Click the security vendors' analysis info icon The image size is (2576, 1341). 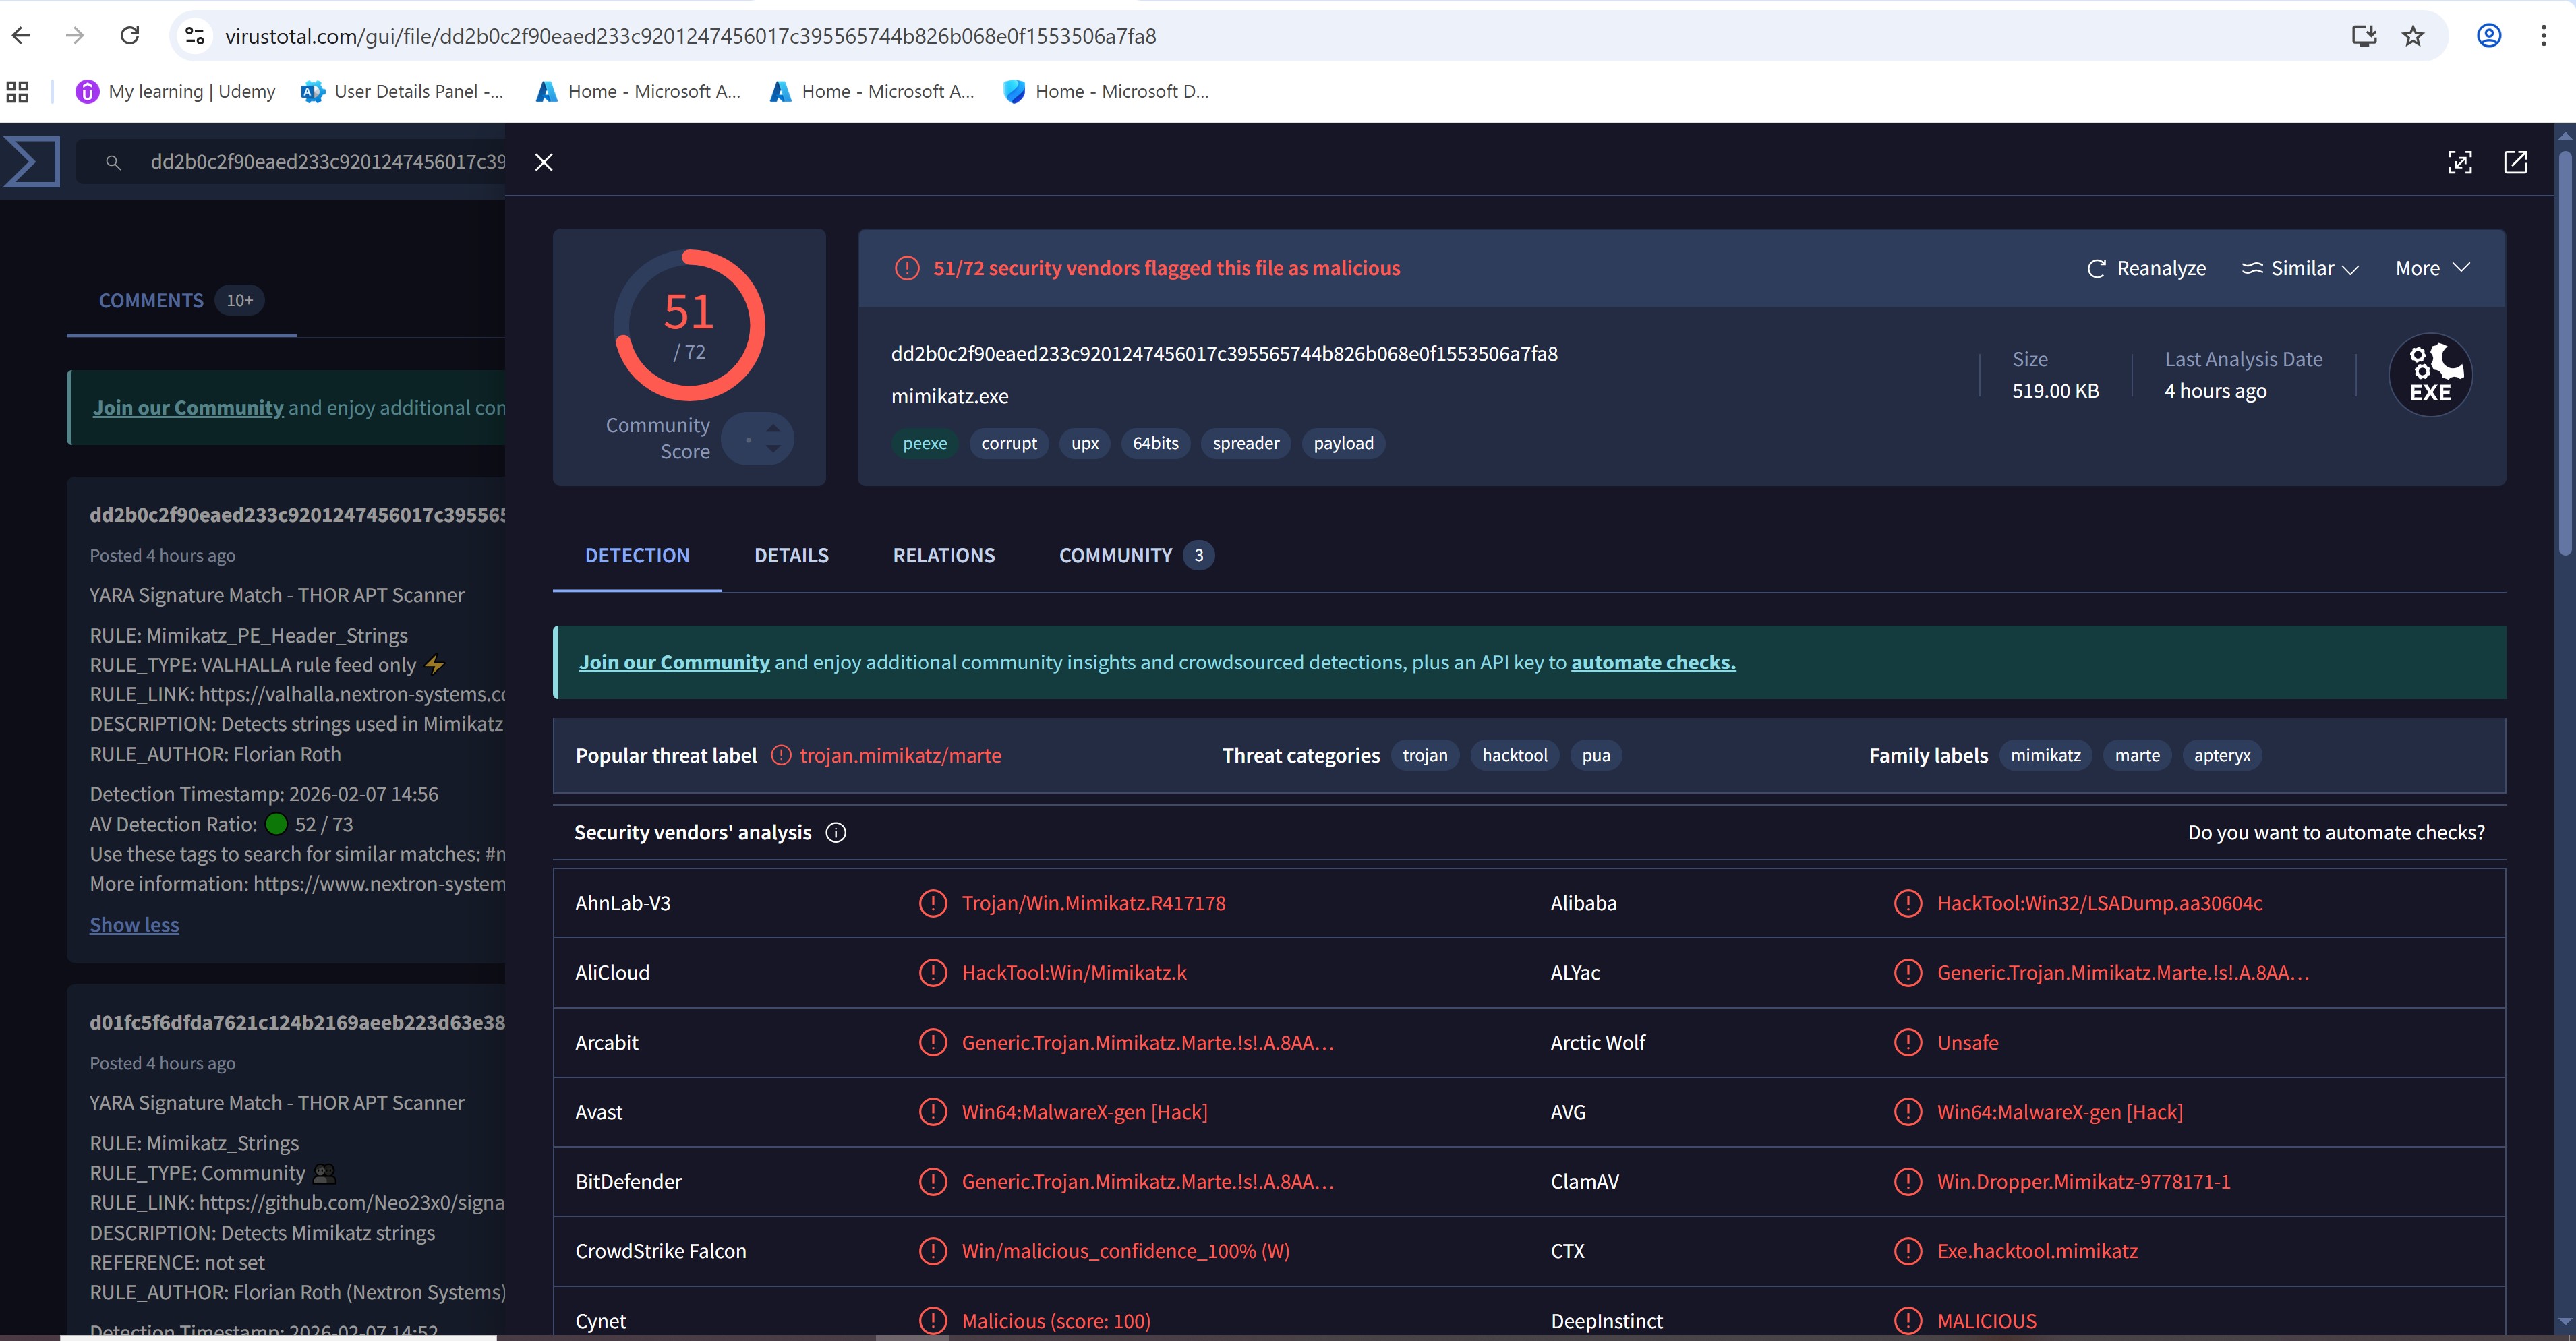coord(836,833)
